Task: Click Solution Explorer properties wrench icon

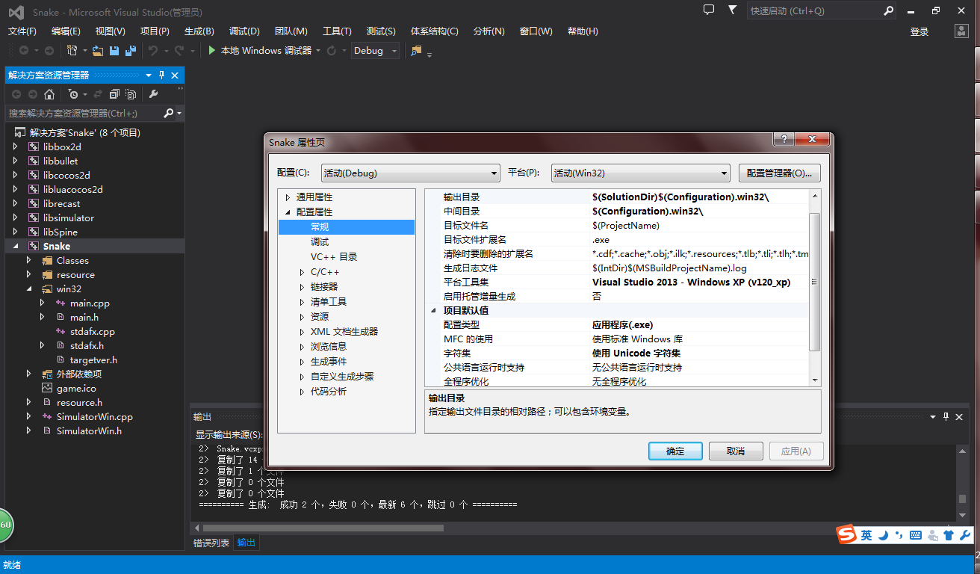Action: [153, 94]
